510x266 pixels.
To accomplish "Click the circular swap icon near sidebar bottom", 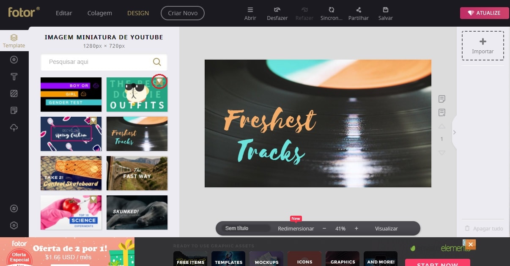I will [x=14, y=208].
